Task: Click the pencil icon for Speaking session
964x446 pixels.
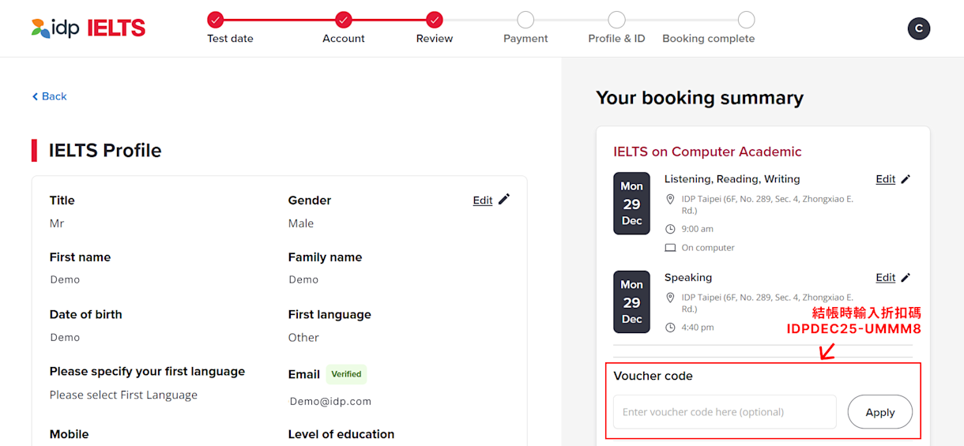Action: point(906,278)
